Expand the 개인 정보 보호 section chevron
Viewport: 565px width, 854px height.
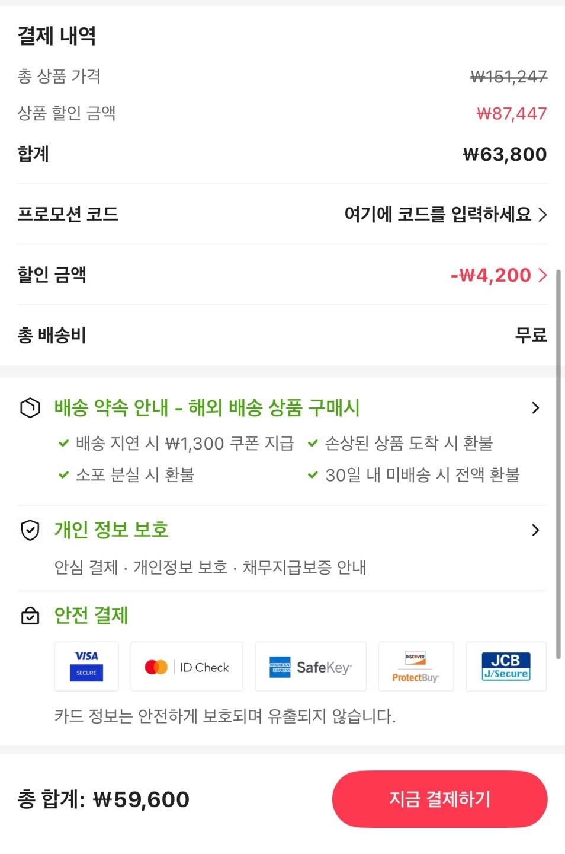(535, 530)
